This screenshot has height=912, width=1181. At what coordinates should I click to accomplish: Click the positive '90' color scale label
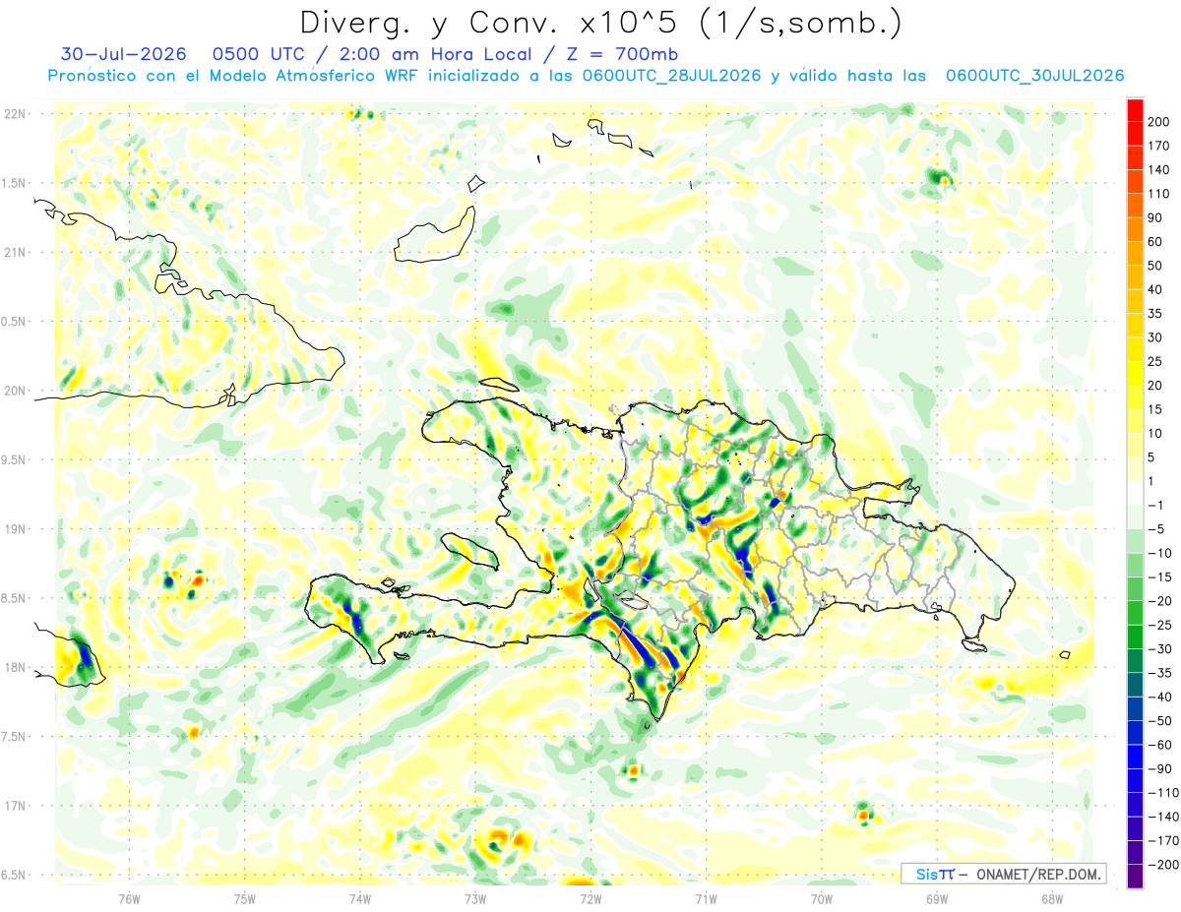1155,217
